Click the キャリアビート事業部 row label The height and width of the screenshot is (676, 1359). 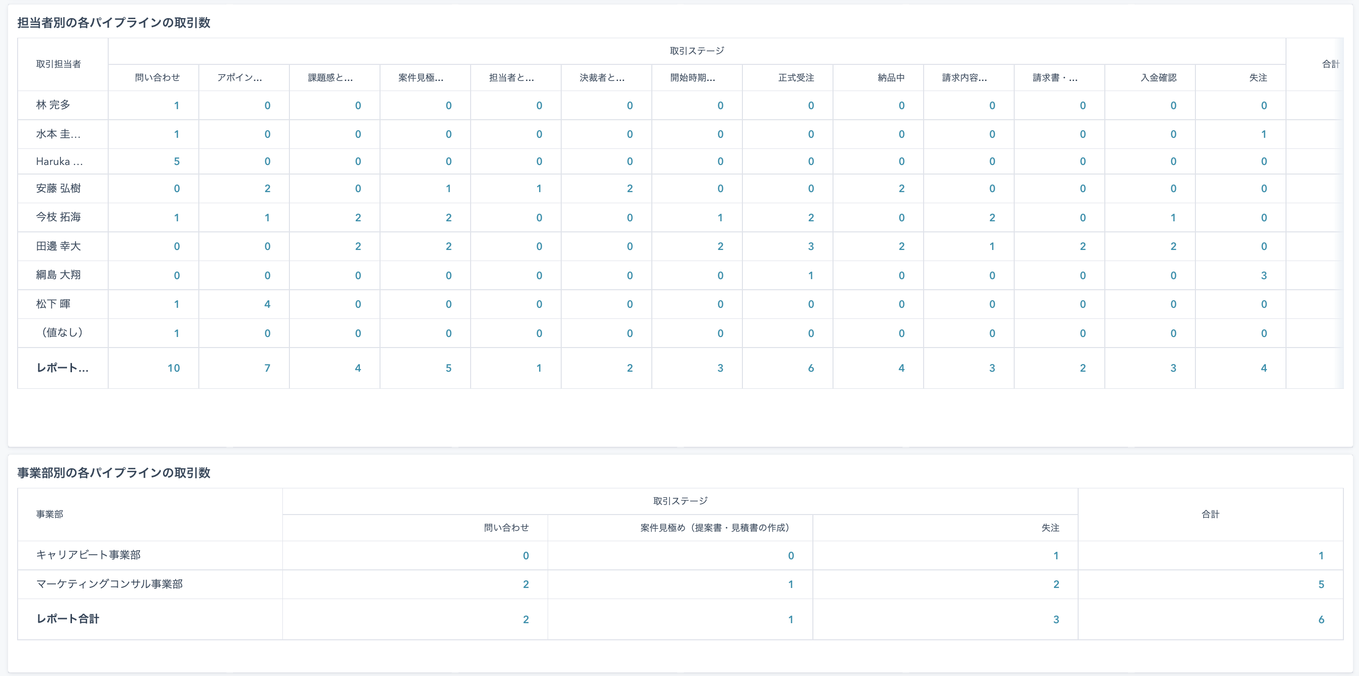pyautogui.click(x=88, y=555)
